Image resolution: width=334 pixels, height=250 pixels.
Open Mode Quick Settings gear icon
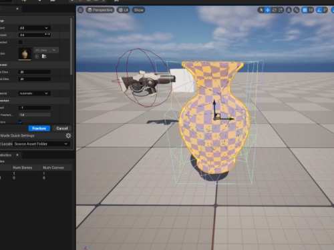tap(68, 135)
